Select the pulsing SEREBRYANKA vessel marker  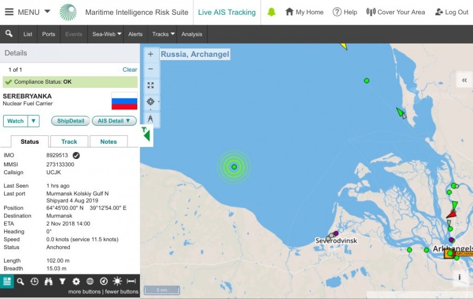(x=234, y=167)
